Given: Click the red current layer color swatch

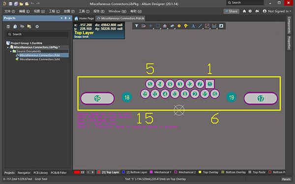Looking at the screenshot, I should click(77, 172).
